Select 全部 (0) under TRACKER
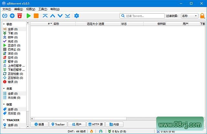207x134 pixels. pos(14,125)
